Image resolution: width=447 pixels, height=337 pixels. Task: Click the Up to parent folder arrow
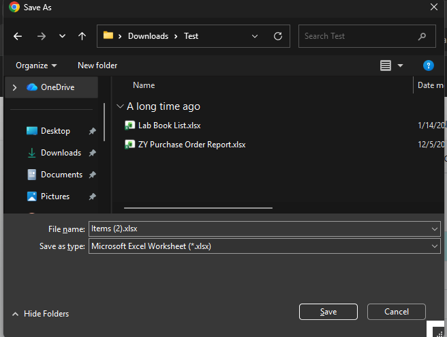[x=82, y=36]
